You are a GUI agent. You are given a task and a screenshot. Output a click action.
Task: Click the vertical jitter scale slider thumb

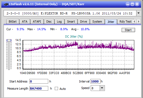(x=9, y=40)
